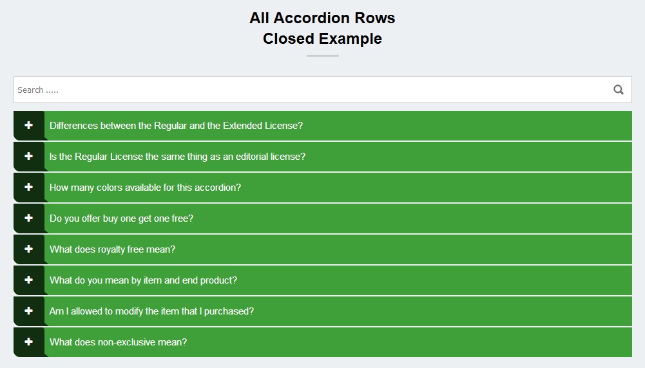The height and width of the screenshot is (368, 645).
Task: Expand 'Do you offer buy one get one free?'
Action: click(x=121, y=218)
